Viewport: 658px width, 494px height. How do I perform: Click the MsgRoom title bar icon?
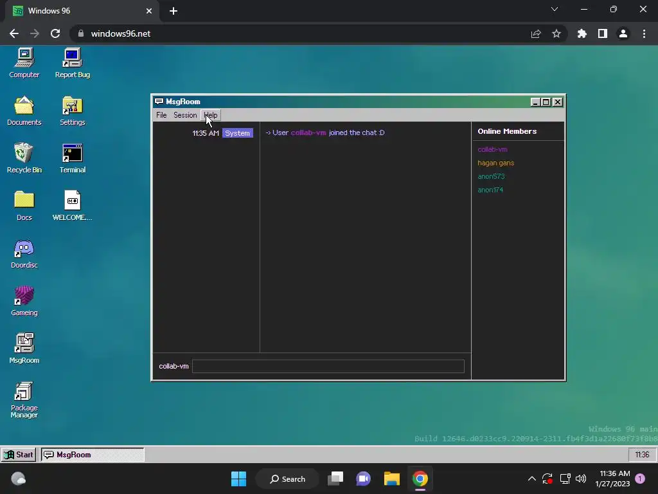click(159, 101)
